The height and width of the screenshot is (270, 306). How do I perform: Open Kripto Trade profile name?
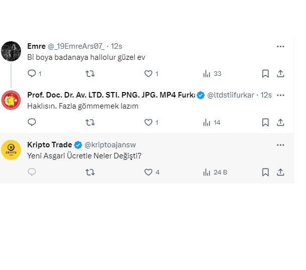49,145
